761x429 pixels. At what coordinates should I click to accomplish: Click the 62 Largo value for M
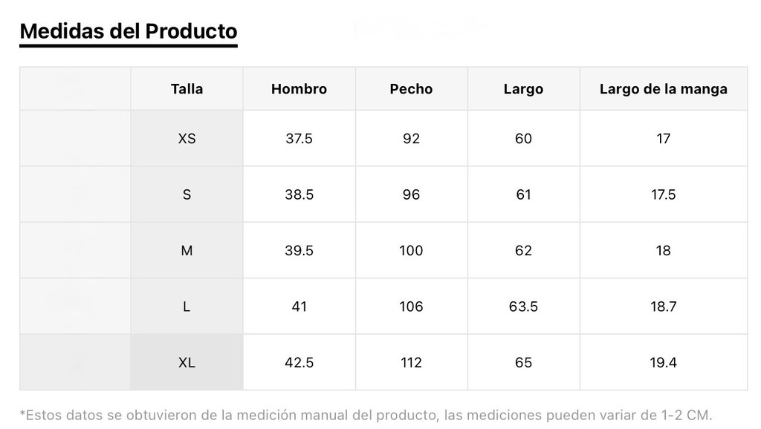[523, 251]
